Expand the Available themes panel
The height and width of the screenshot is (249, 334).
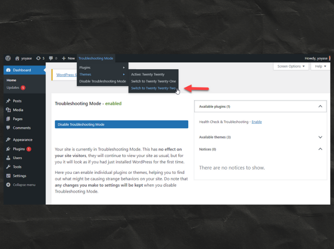320,137
